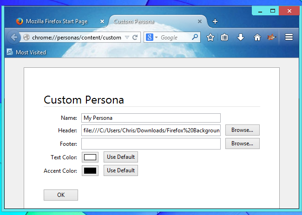The image size is (302, 215).
Task: Click the back navigation arrow
Action: [14, 37]
